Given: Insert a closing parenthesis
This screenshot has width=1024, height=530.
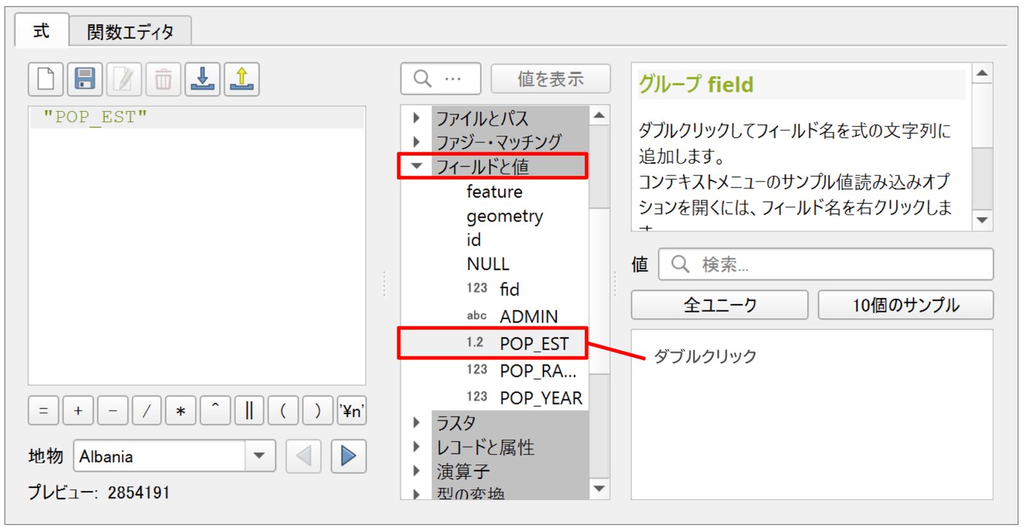Looking at the screenshot, I should [x=317, y=410].
